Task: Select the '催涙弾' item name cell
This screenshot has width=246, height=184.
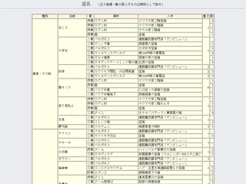Action: pyautogui.click(x=72, y=168)
